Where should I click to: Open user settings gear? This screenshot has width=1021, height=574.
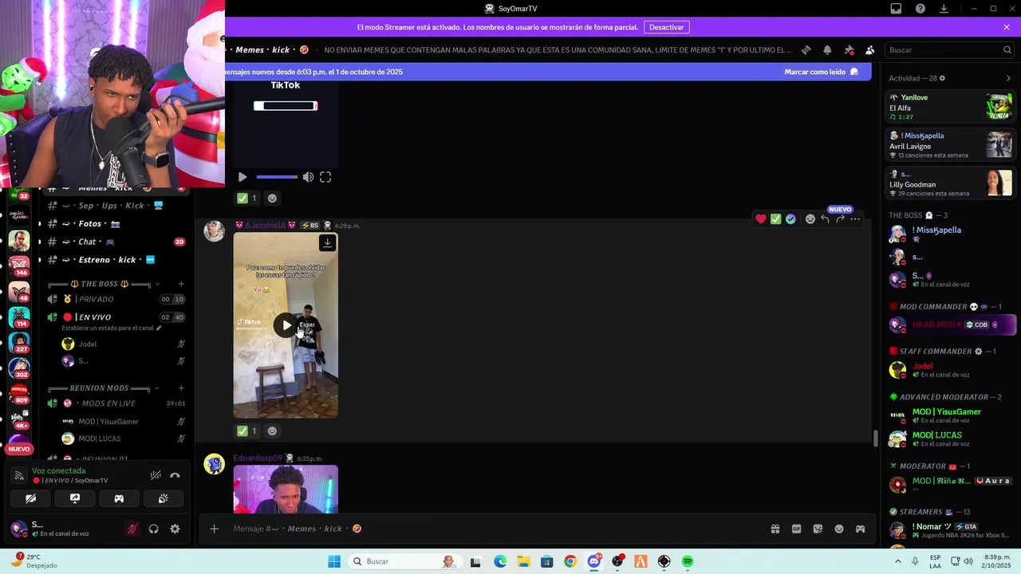click(x=175, y=529)
